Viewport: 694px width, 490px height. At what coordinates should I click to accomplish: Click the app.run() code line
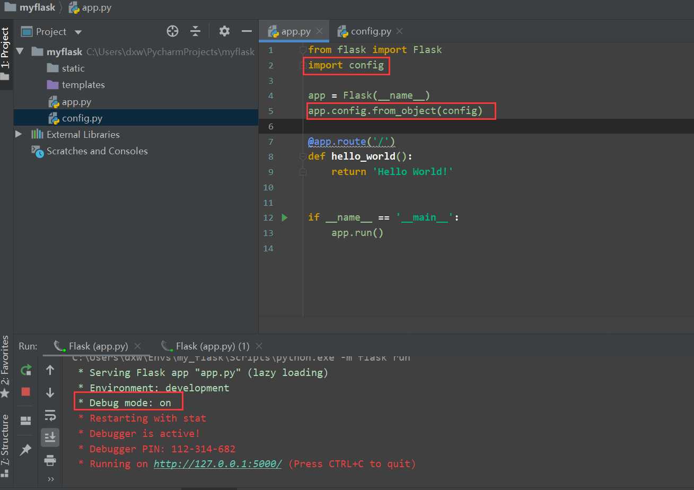357,232
